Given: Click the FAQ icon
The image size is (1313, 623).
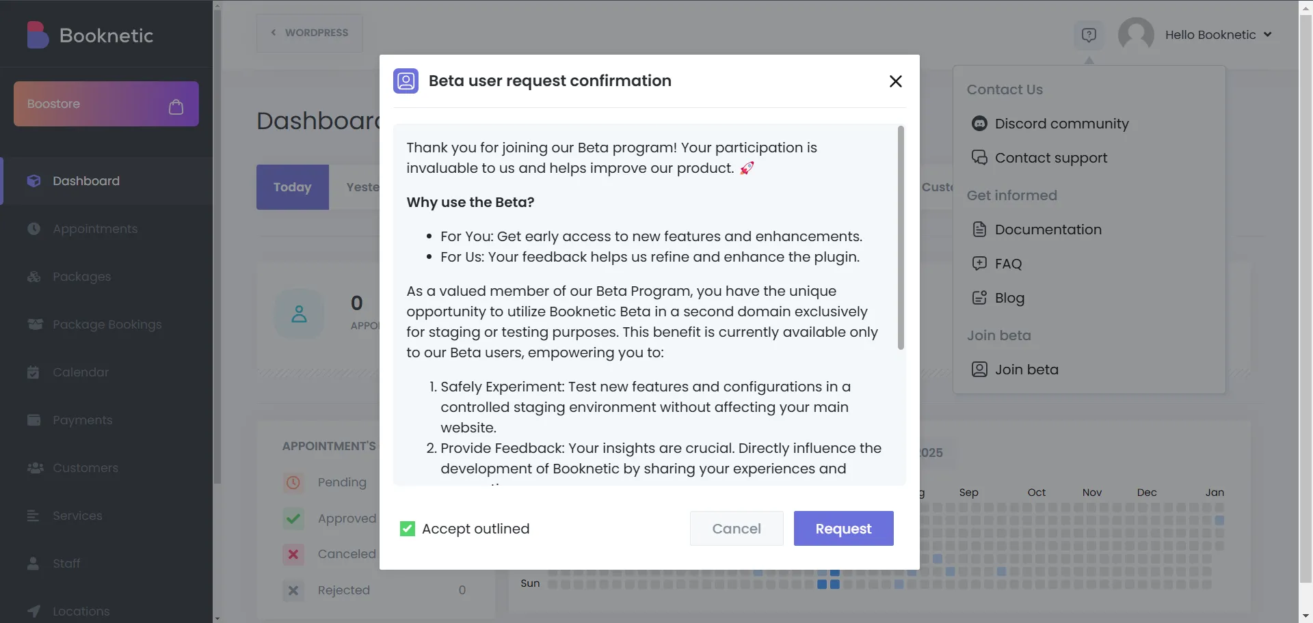Looking at the screenshot, I should click(979, 264).
